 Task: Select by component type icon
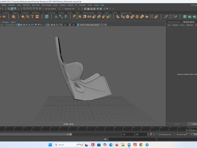15,9
